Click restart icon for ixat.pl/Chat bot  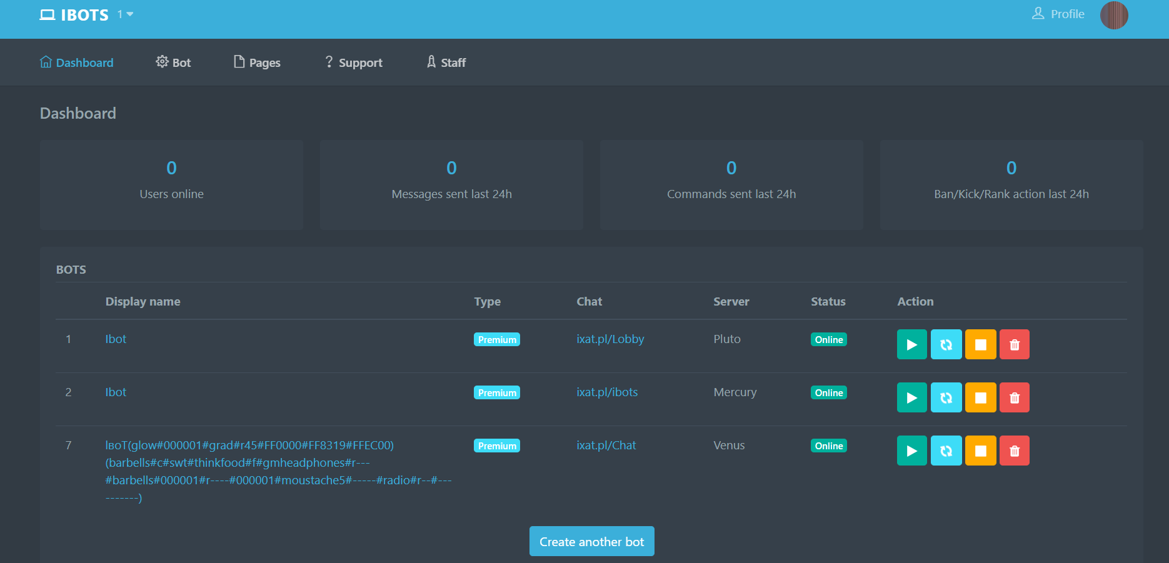(x=946, y=451)
